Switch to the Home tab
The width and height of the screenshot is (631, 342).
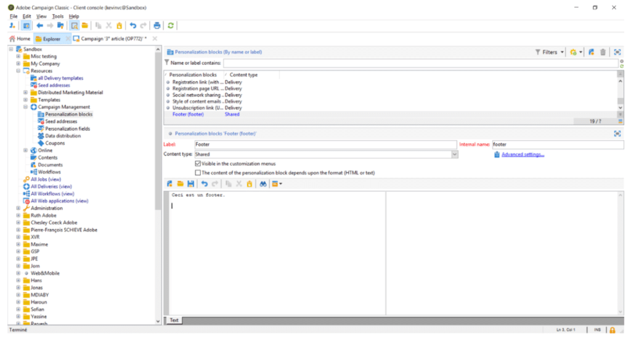pos(19,38)
